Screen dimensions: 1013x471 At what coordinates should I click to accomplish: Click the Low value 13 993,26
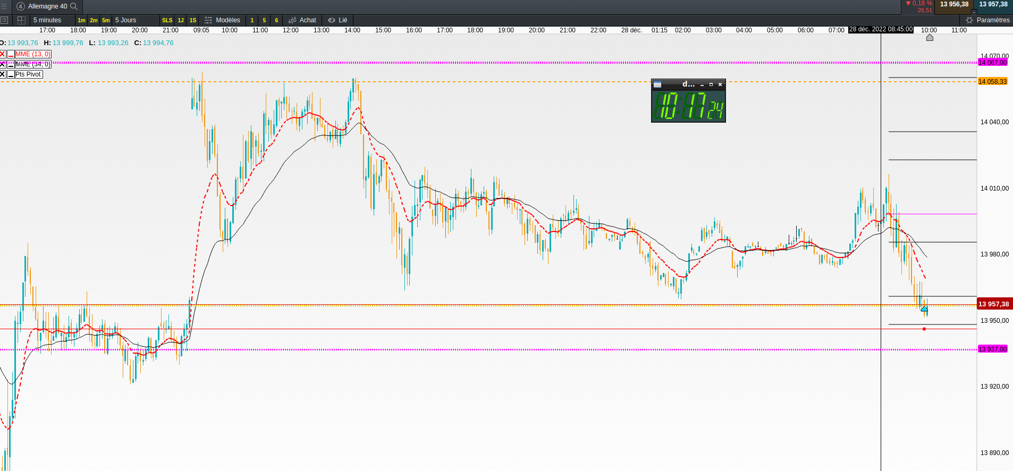tap(113, 43)
